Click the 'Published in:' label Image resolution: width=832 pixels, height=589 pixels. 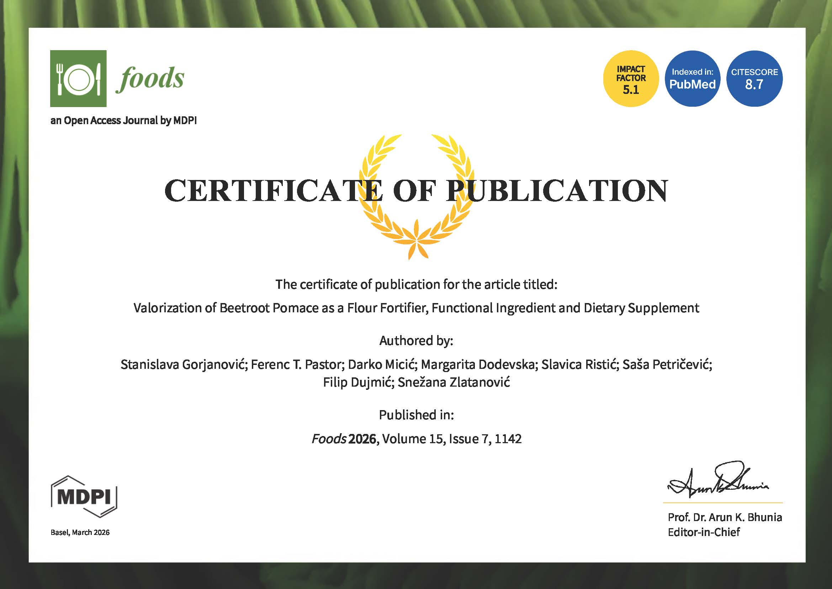pos(416,415)
